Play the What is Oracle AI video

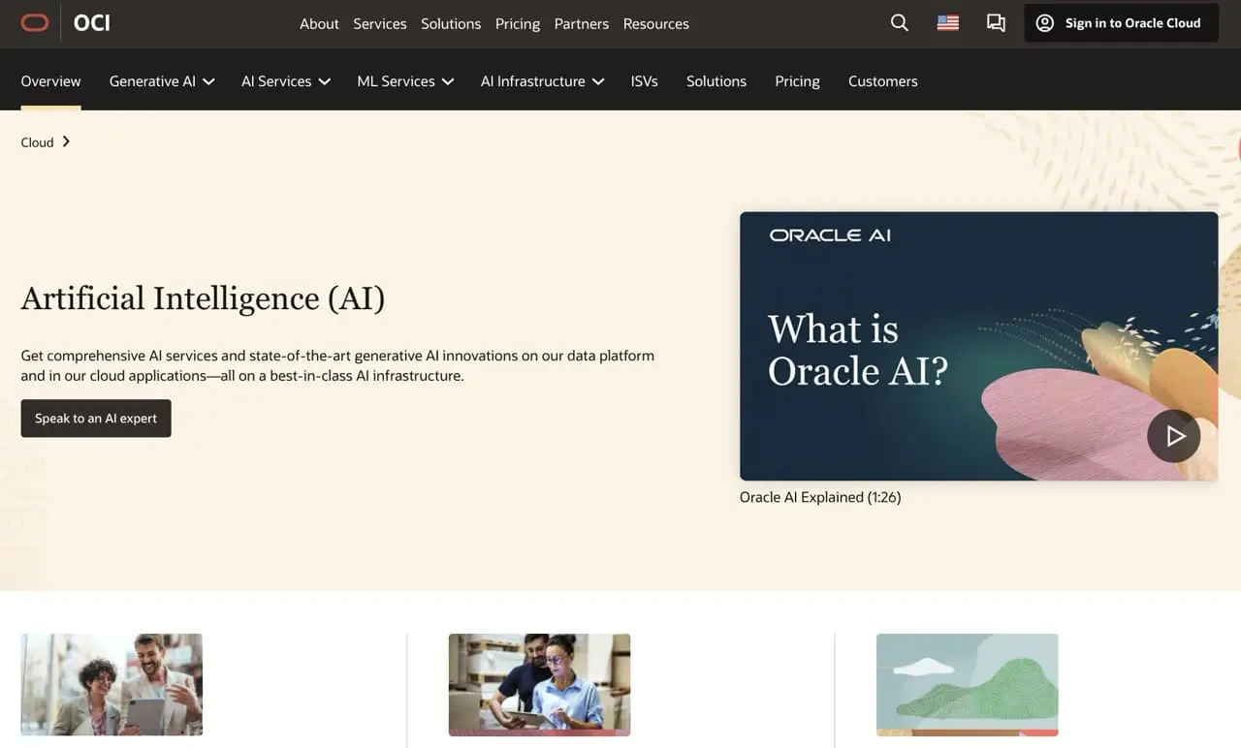(x=1174, y=436)
